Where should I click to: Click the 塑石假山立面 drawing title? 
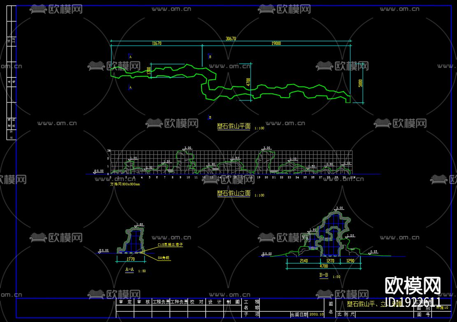pos(234,194)
